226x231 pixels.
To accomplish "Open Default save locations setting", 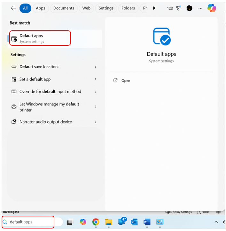I will pyautogui.click(x=55, y=67).
